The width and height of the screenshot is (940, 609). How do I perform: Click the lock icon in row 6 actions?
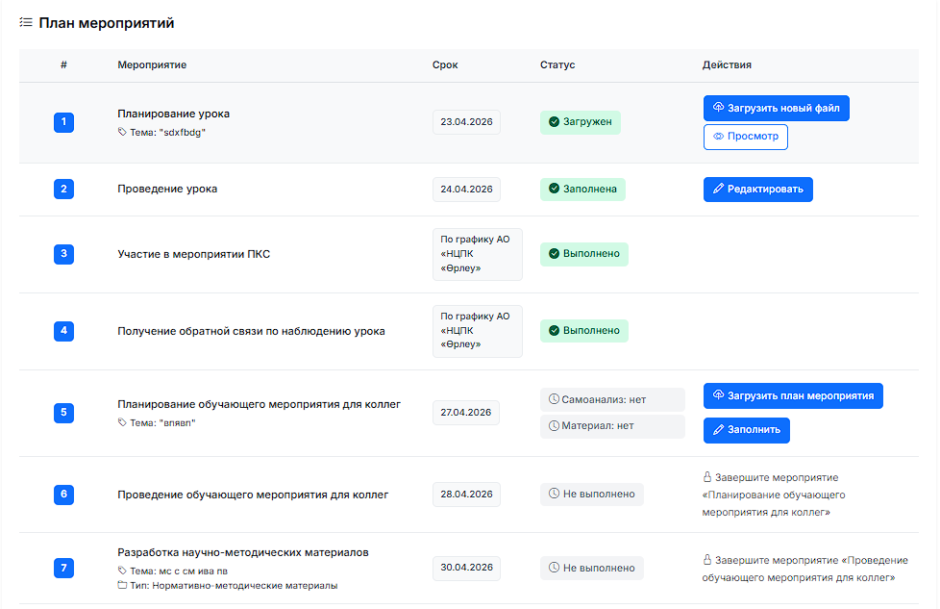pyautogui.click(x=707, y=477)
